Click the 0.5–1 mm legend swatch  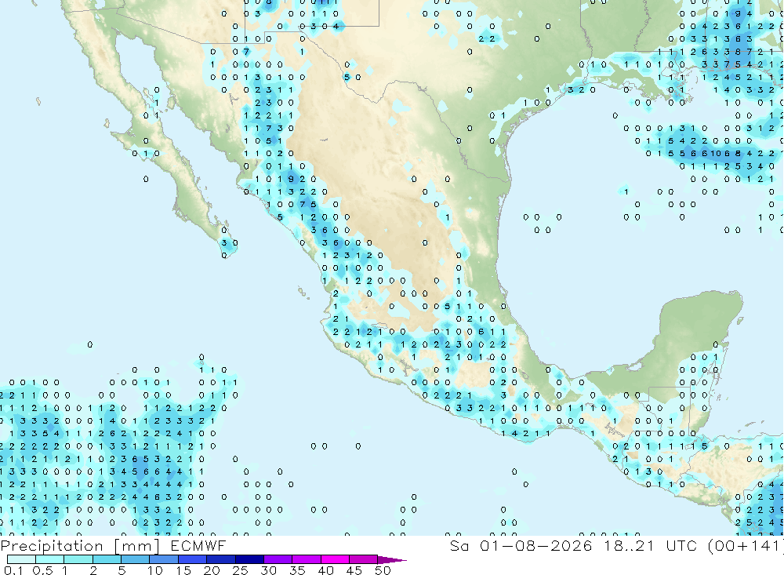pos(50,559)
